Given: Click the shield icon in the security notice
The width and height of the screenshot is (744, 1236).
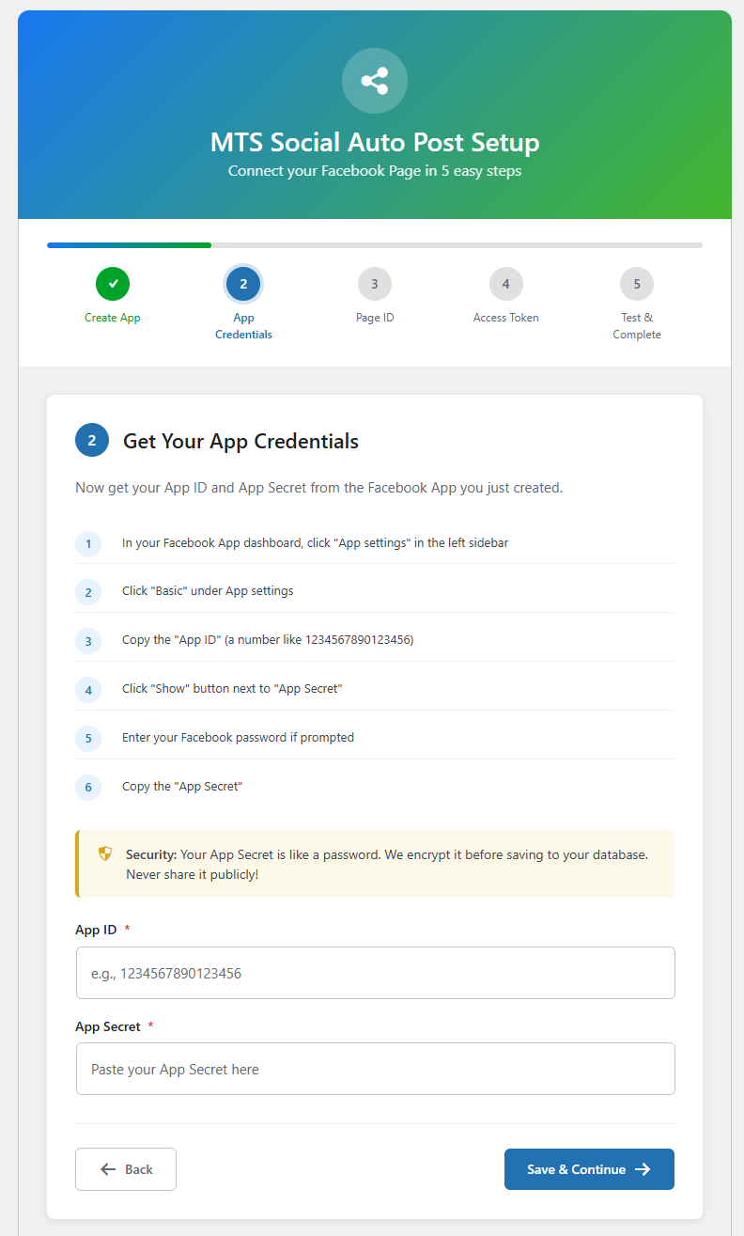Looking at the screenshot, I should click(104, 854).
